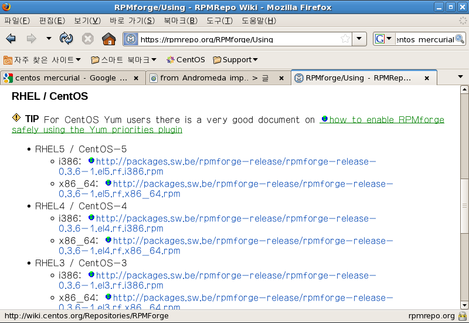Click the favicon on the RPMforge/Using tab

299,78
